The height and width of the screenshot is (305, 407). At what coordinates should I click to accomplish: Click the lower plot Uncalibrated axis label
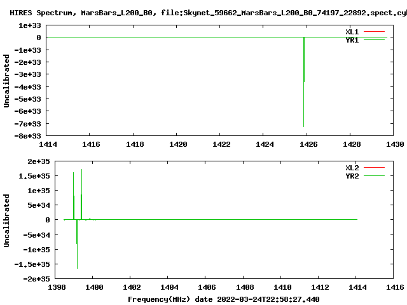pyautogui.click(x=6, y=220)
